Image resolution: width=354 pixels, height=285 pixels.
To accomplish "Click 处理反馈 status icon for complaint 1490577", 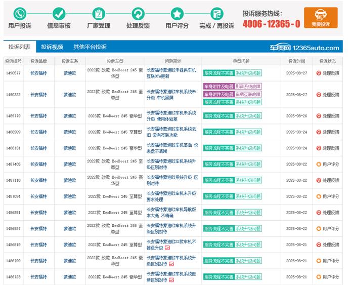I will [319, 73].
